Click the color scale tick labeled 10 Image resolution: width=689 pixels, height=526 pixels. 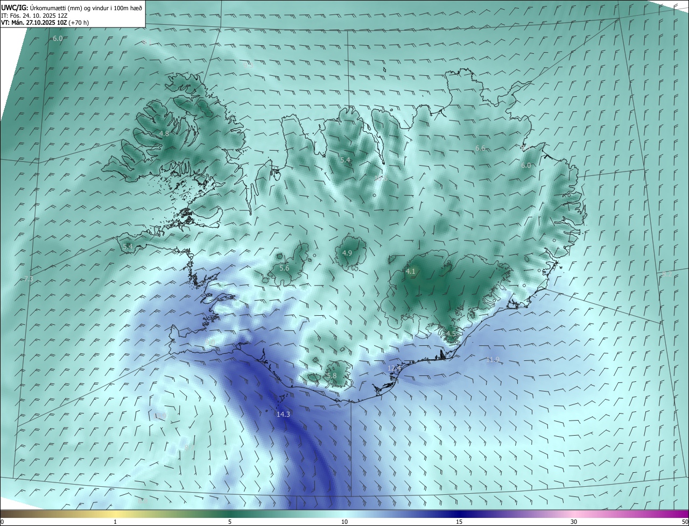[344, 522]
